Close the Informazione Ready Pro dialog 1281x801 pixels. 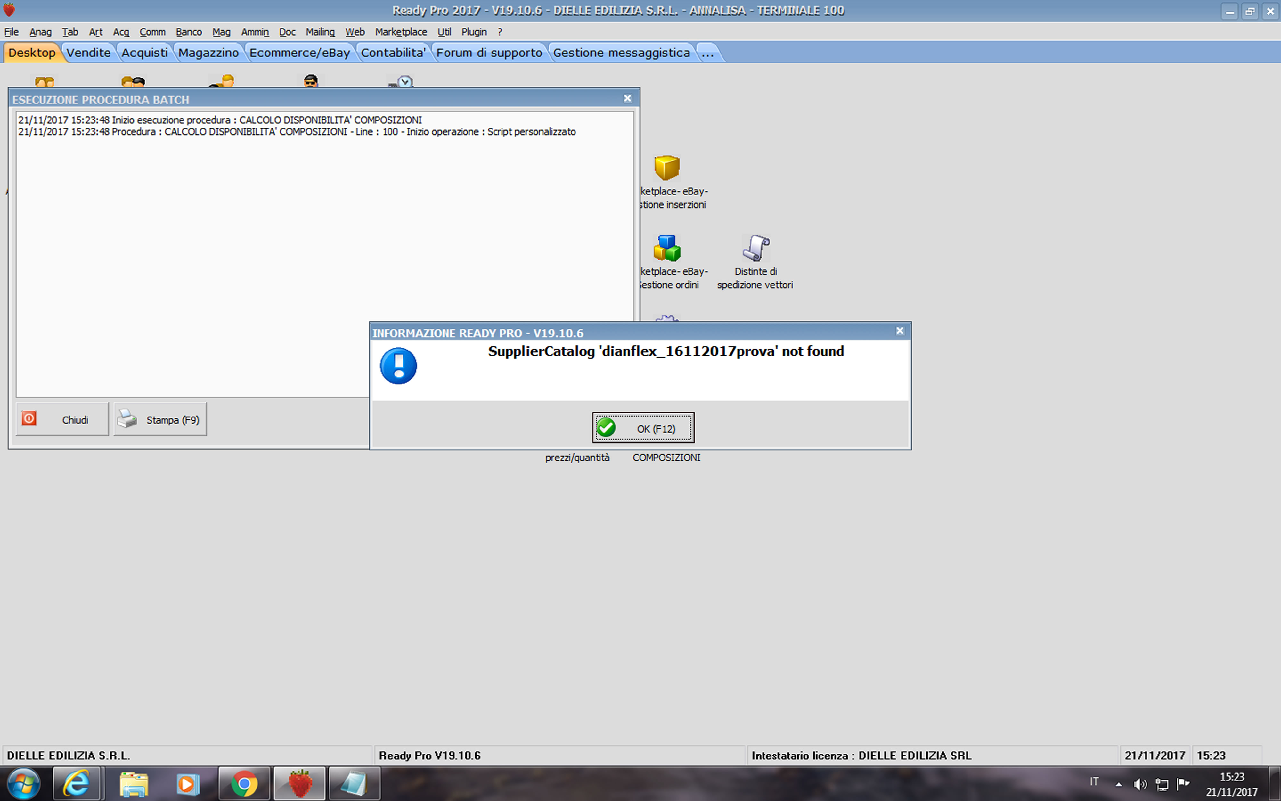[x=899, y=331]
